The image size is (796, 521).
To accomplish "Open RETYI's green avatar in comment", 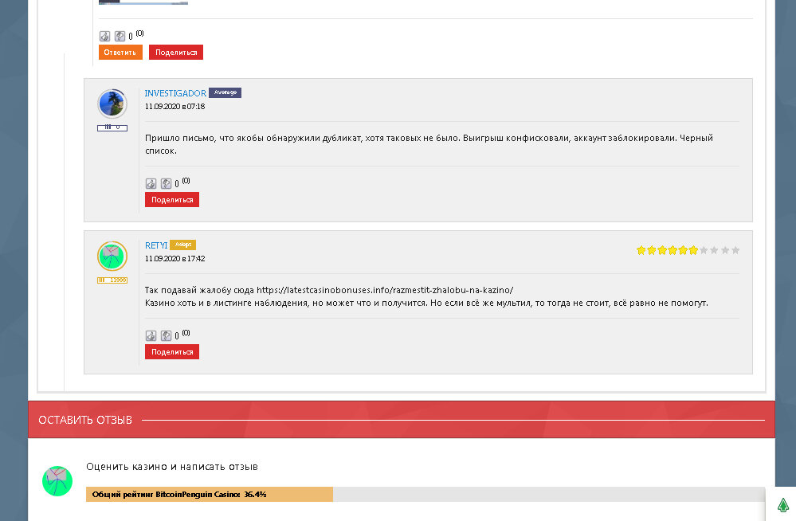I will (112, 256).
